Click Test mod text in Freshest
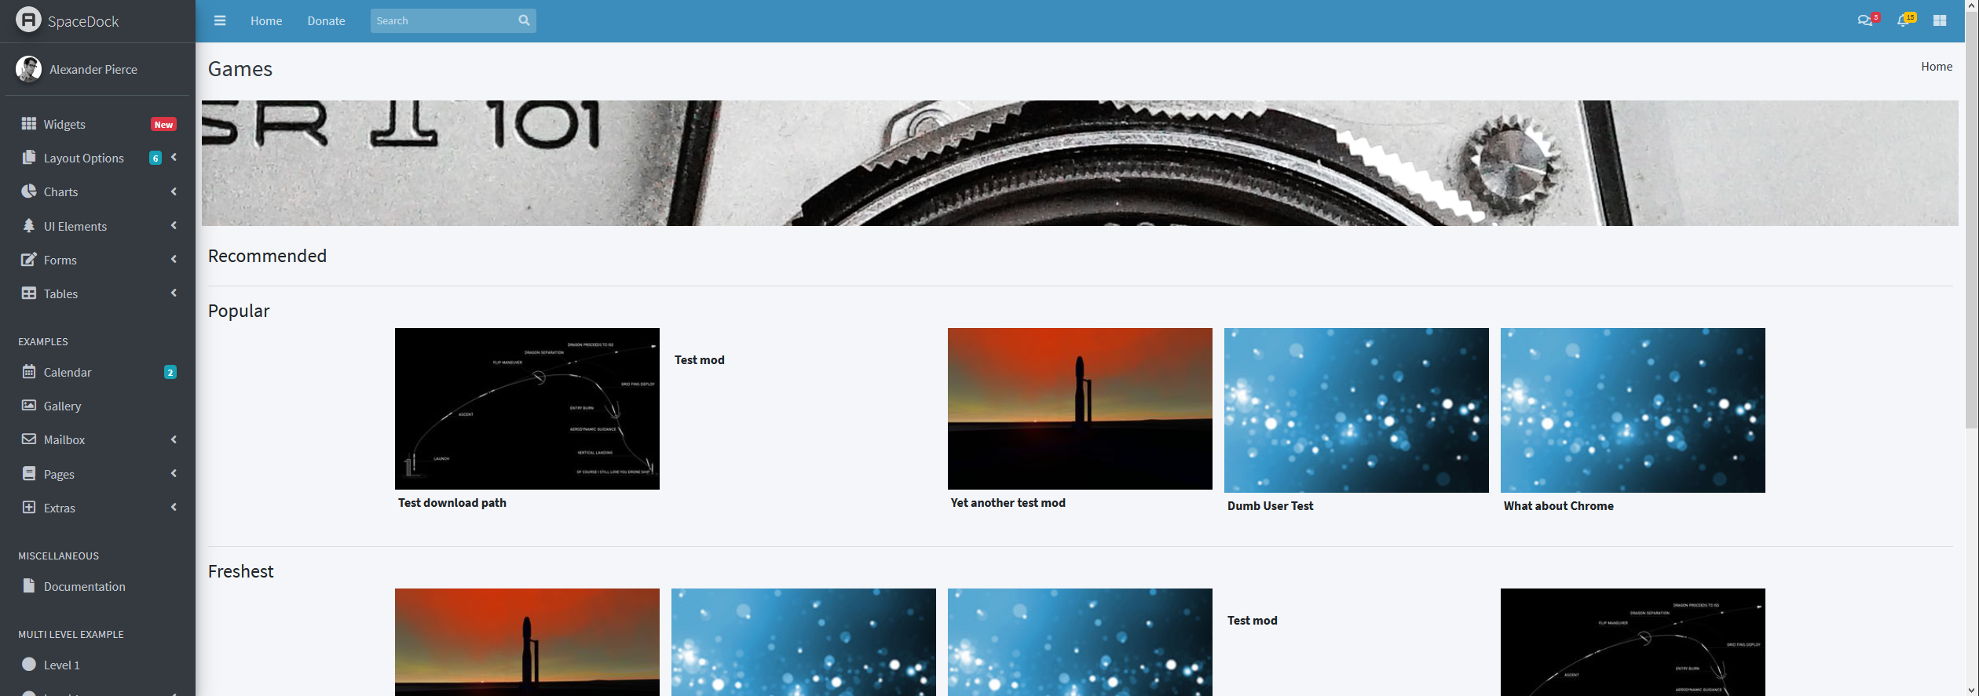The image size is (1979, 696). [x=1252, y=620]
